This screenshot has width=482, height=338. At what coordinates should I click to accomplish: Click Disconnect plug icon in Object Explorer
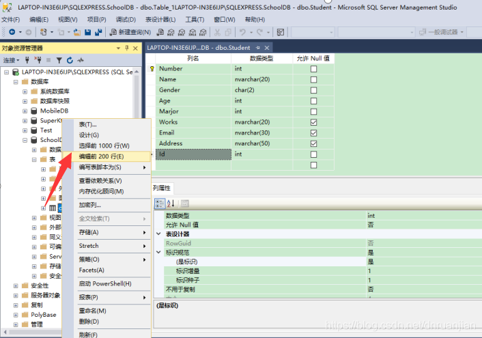(x=38, y=60)
